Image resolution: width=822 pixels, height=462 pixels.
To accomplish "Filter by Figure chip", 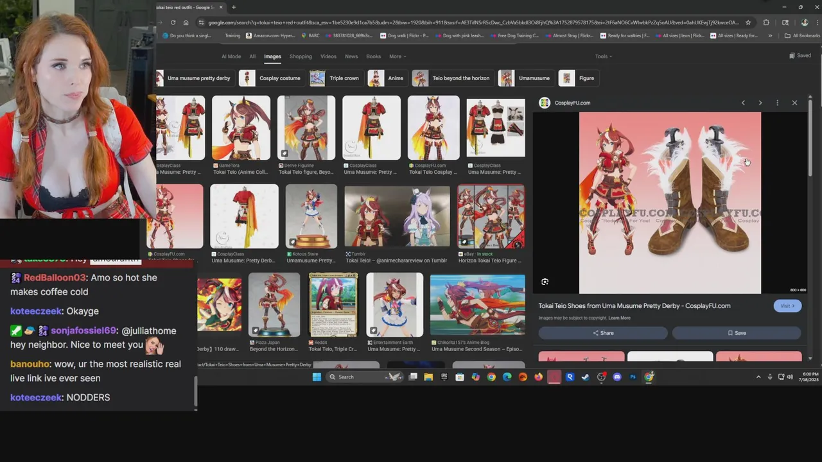I will (578, 78).
